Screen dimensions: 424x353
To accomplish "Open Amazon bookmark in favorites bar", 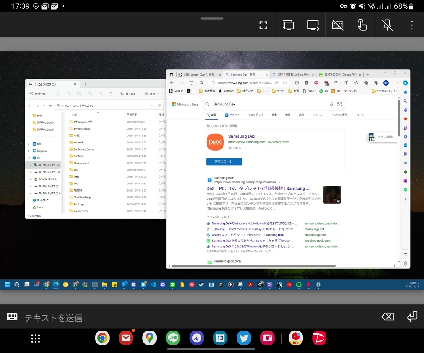I will click(226, 91).
